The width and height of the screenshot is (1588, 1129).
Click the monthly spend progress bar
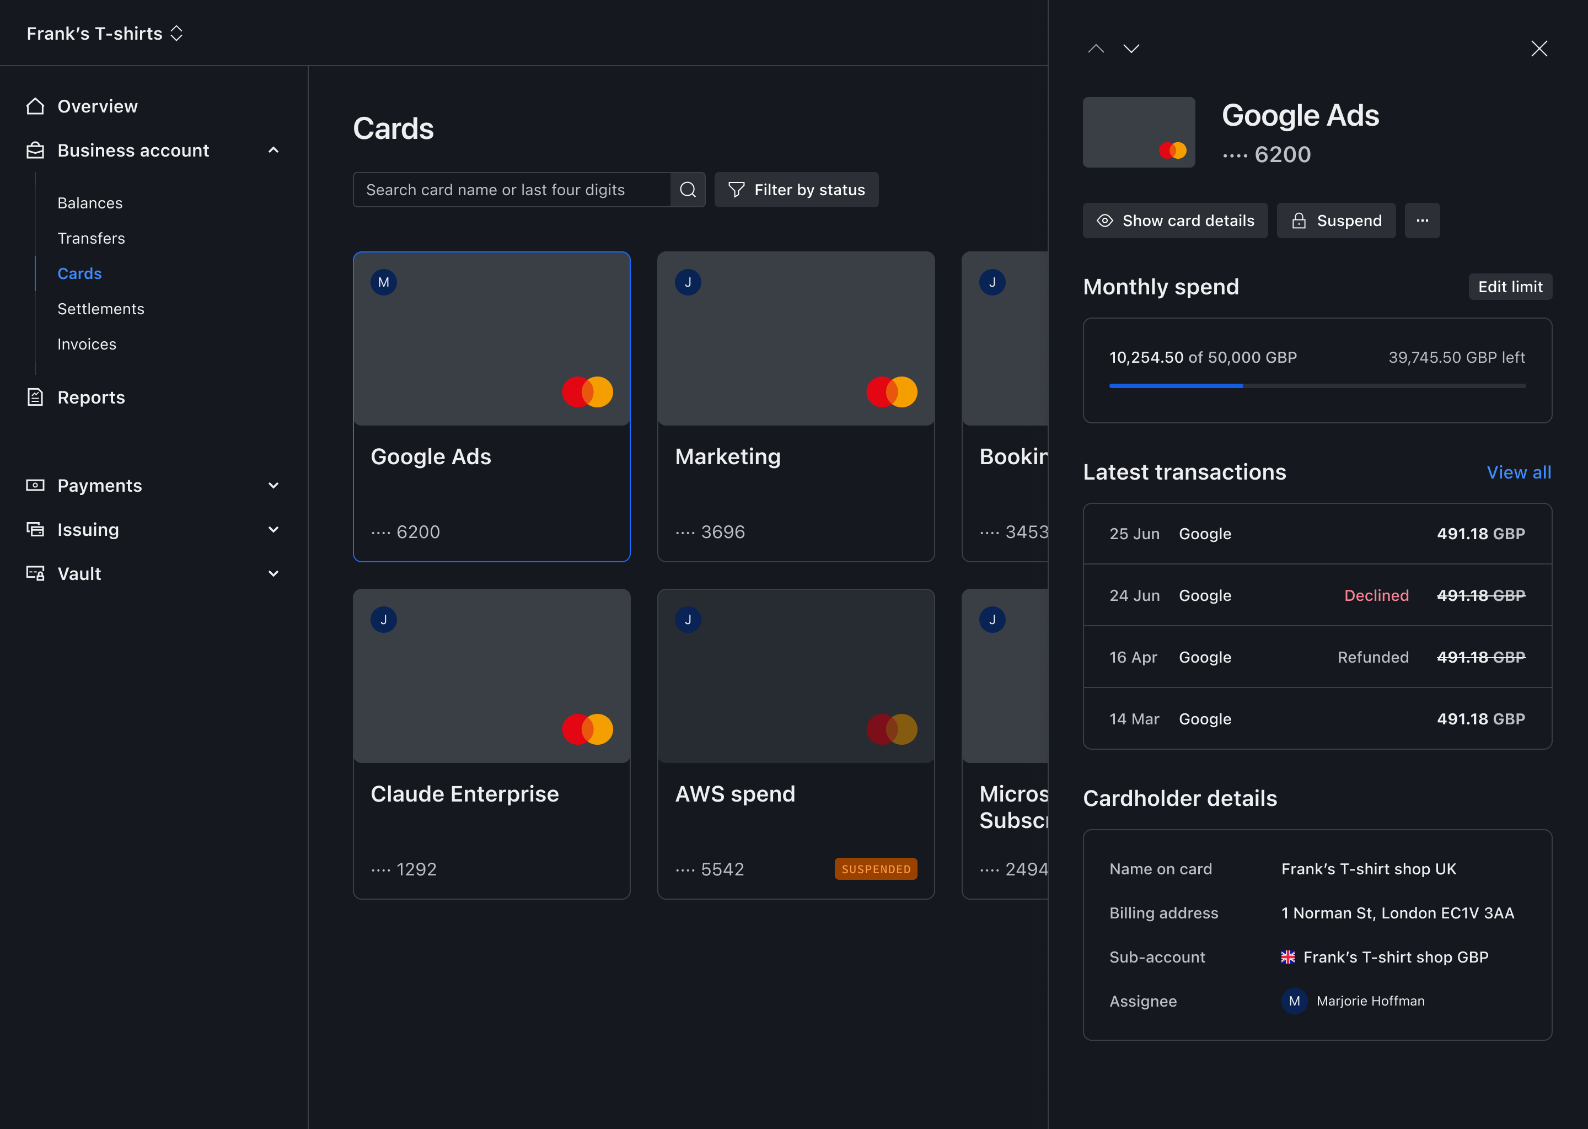click(x=1317, y=385)
